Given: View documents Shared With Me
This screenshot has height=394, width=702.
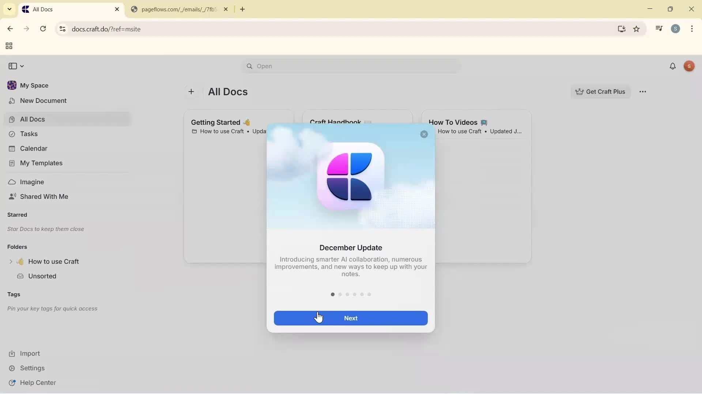Looking at the screenshot, I should click(44, 197).
